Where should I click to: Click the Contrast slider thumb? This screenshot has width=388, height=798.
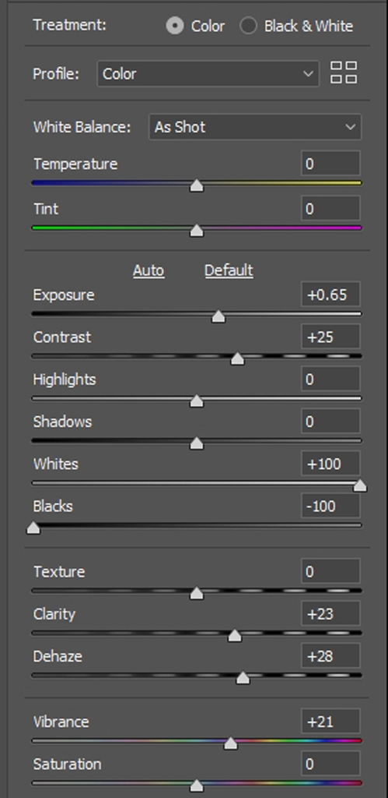237,358
